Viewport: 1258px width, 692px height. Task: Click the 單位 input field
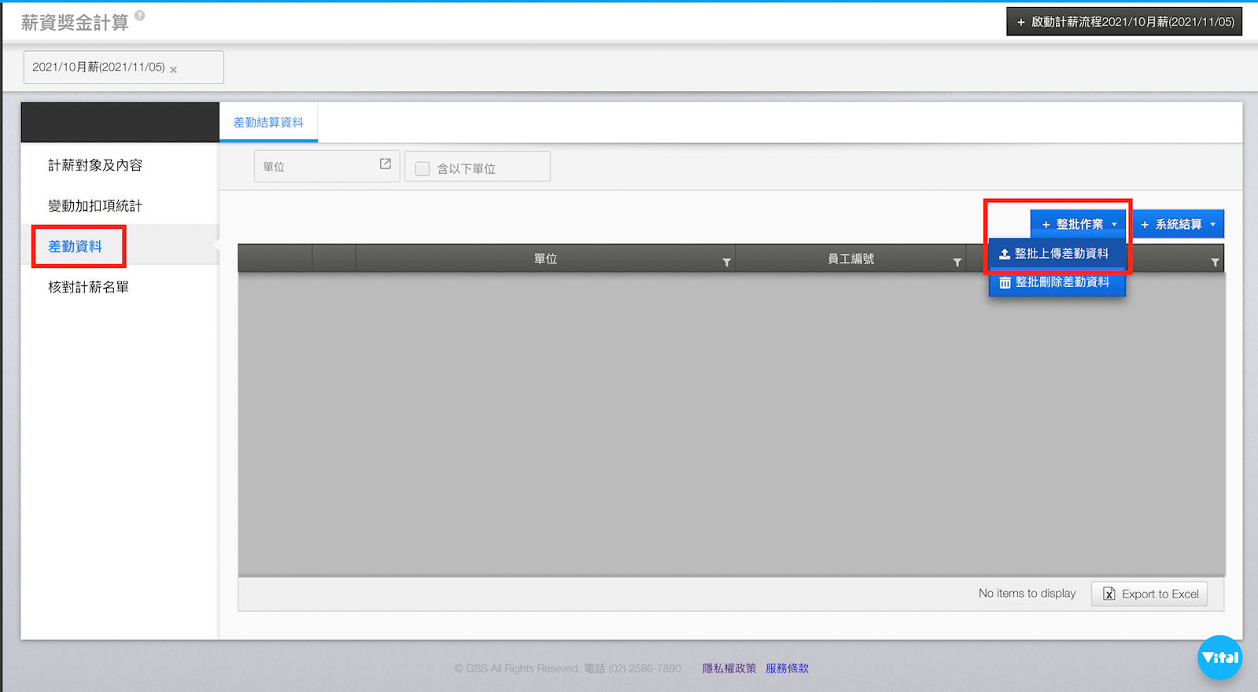(x=316, y=167)
